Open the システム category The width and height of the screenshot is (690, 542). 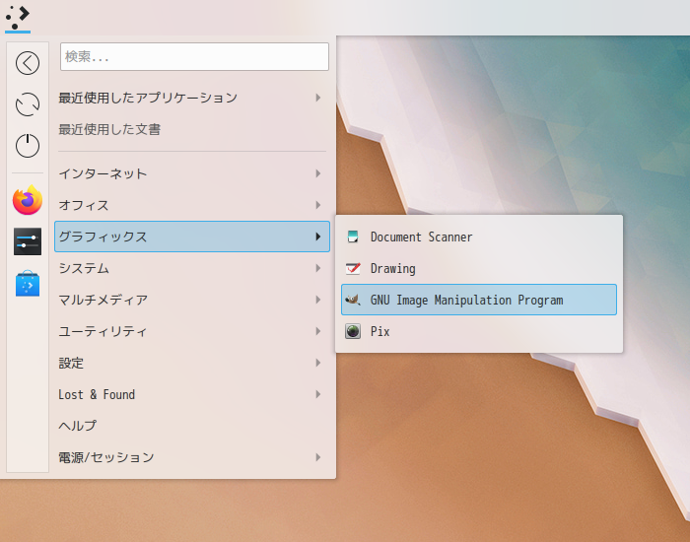click(192, 268)
